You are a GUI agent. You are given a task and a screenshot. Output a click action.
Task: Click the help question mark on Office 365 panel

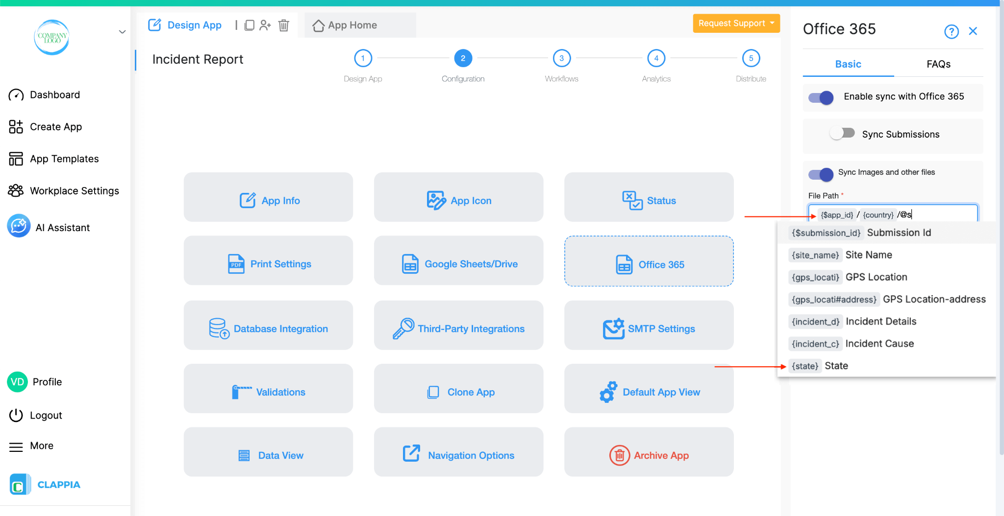951,31
